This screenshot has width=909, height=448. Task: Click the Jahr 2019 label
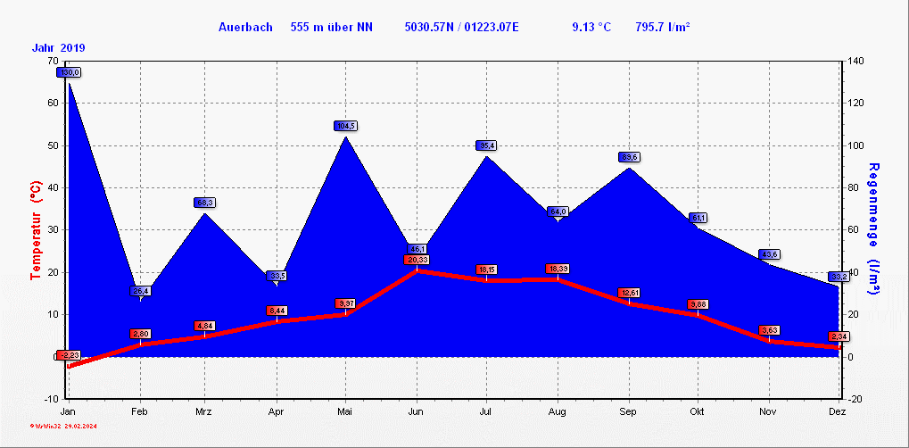pos(59,47)
